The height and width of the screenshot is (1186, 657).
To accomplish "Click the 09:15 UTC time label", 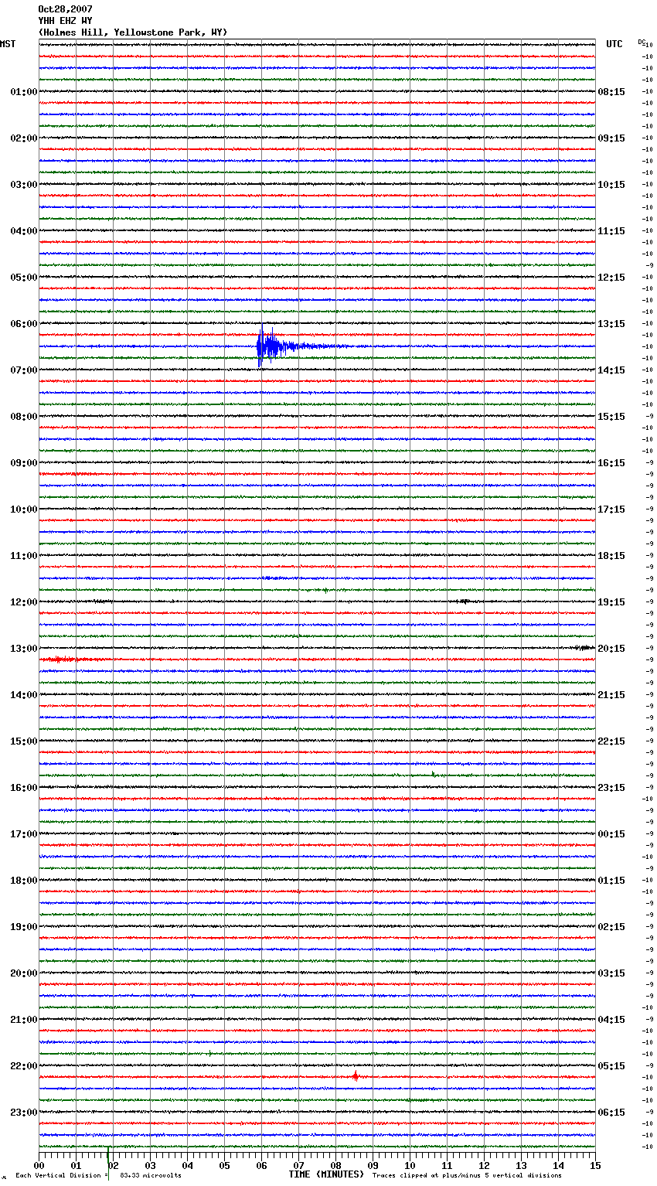I will click(611, 138).
